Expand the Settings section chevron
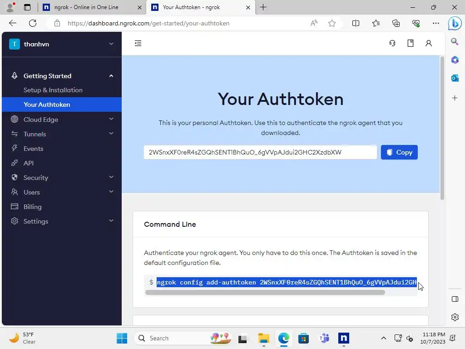 (x=111, y=220)
